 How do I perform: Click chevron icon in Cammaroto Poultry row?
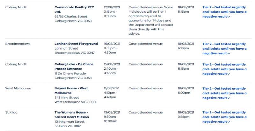point(229,17)
